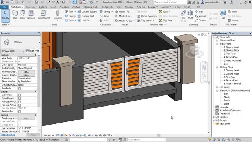Select the Dormer opening tool
The image size is (252, 142).
(x=200, y=21)
